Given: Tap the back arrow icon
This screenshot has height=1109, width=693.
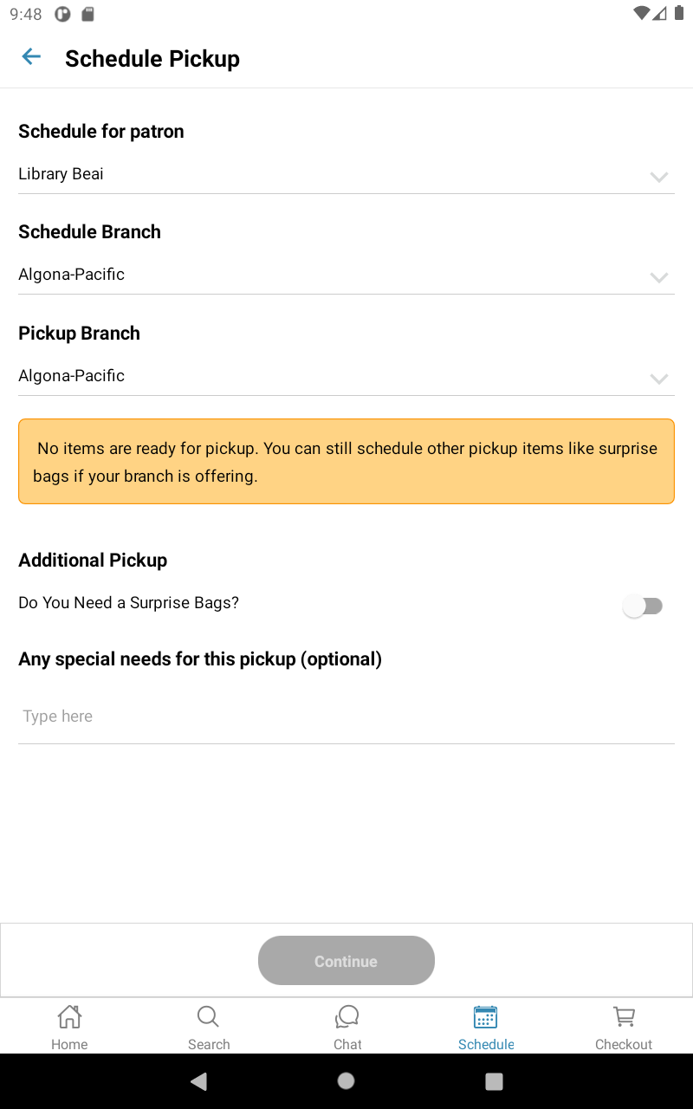Looking at the screenshot, I should click(31, 57).
